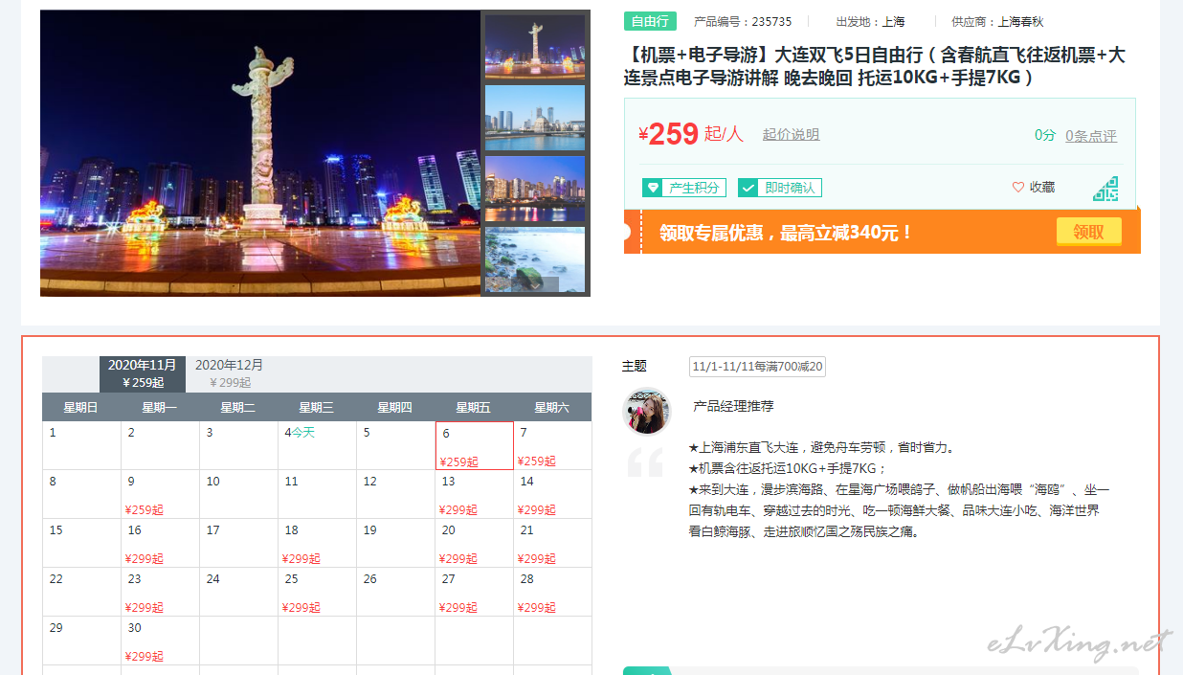This screenshot has width=1183, height=675.
Task: Click the 星期六 weekday header
Action: coord(552,407)
